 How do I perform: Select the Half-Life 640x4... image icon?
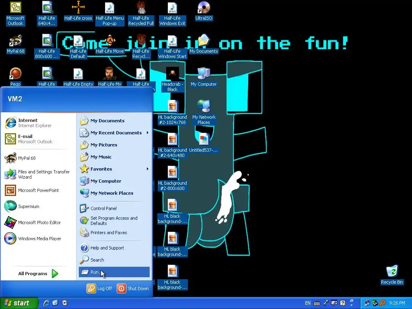47,14
